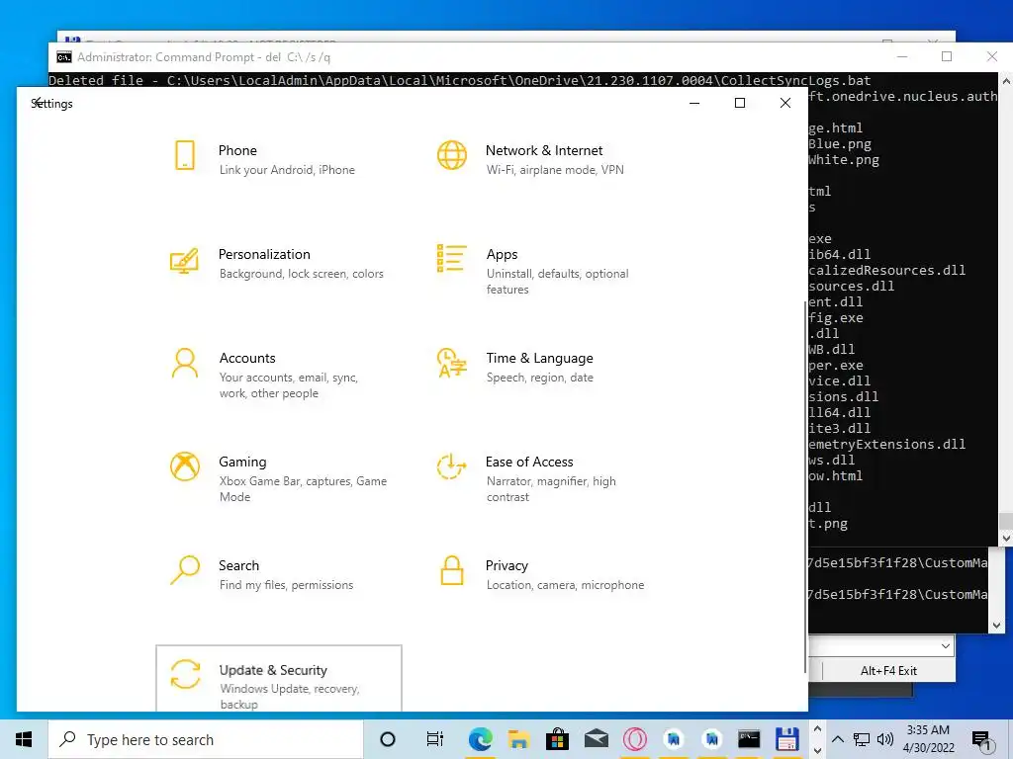Maximize the Settings window

pos(740,103)
